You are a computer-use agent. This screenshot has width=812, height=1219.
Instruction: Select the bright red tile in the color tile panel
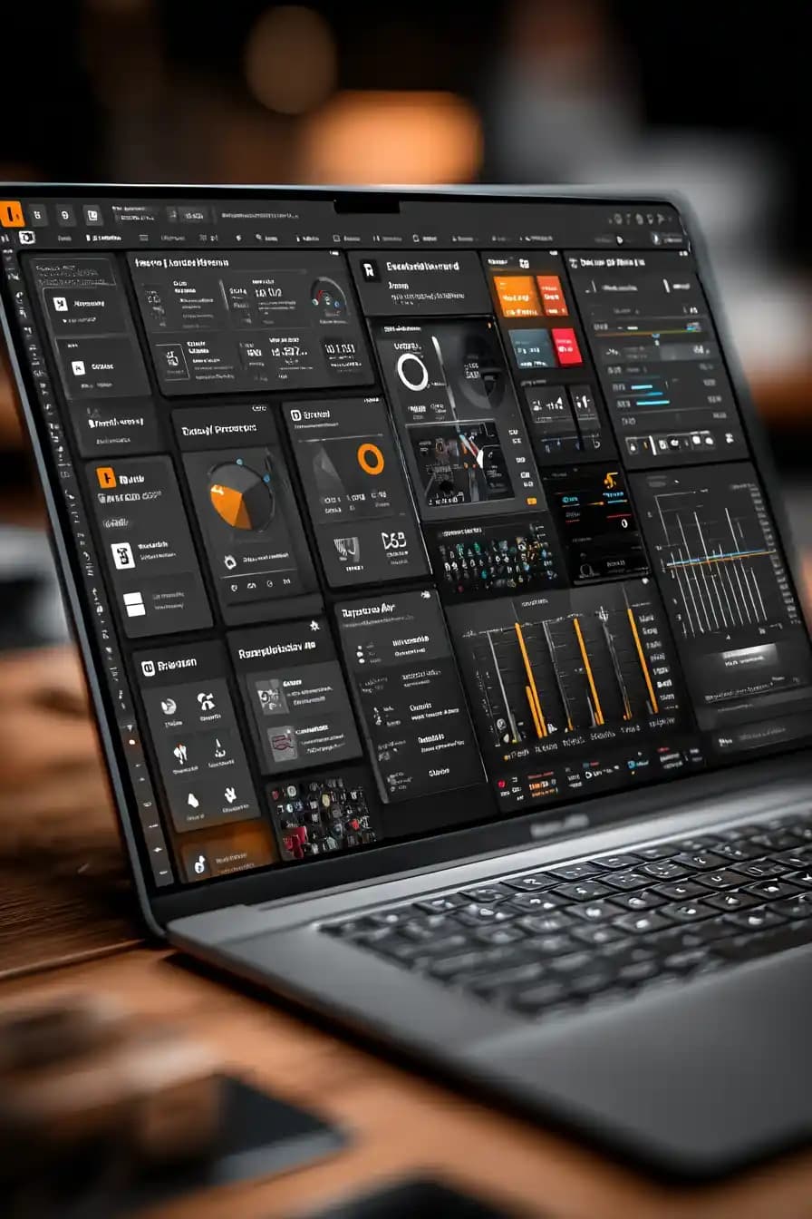[x=567, y=346]
